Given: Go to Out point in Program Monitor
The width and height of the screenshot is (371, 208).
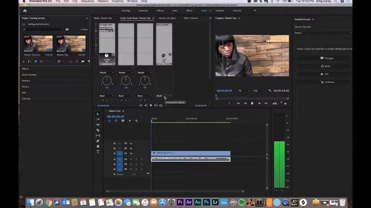Looking at the screenshot, I should tap(266, 103).
